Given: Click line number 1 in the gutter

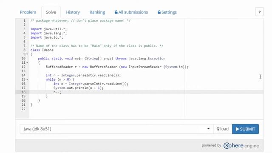Looking at the screenshot, I should pyautogui.click(x=25, y=21).
